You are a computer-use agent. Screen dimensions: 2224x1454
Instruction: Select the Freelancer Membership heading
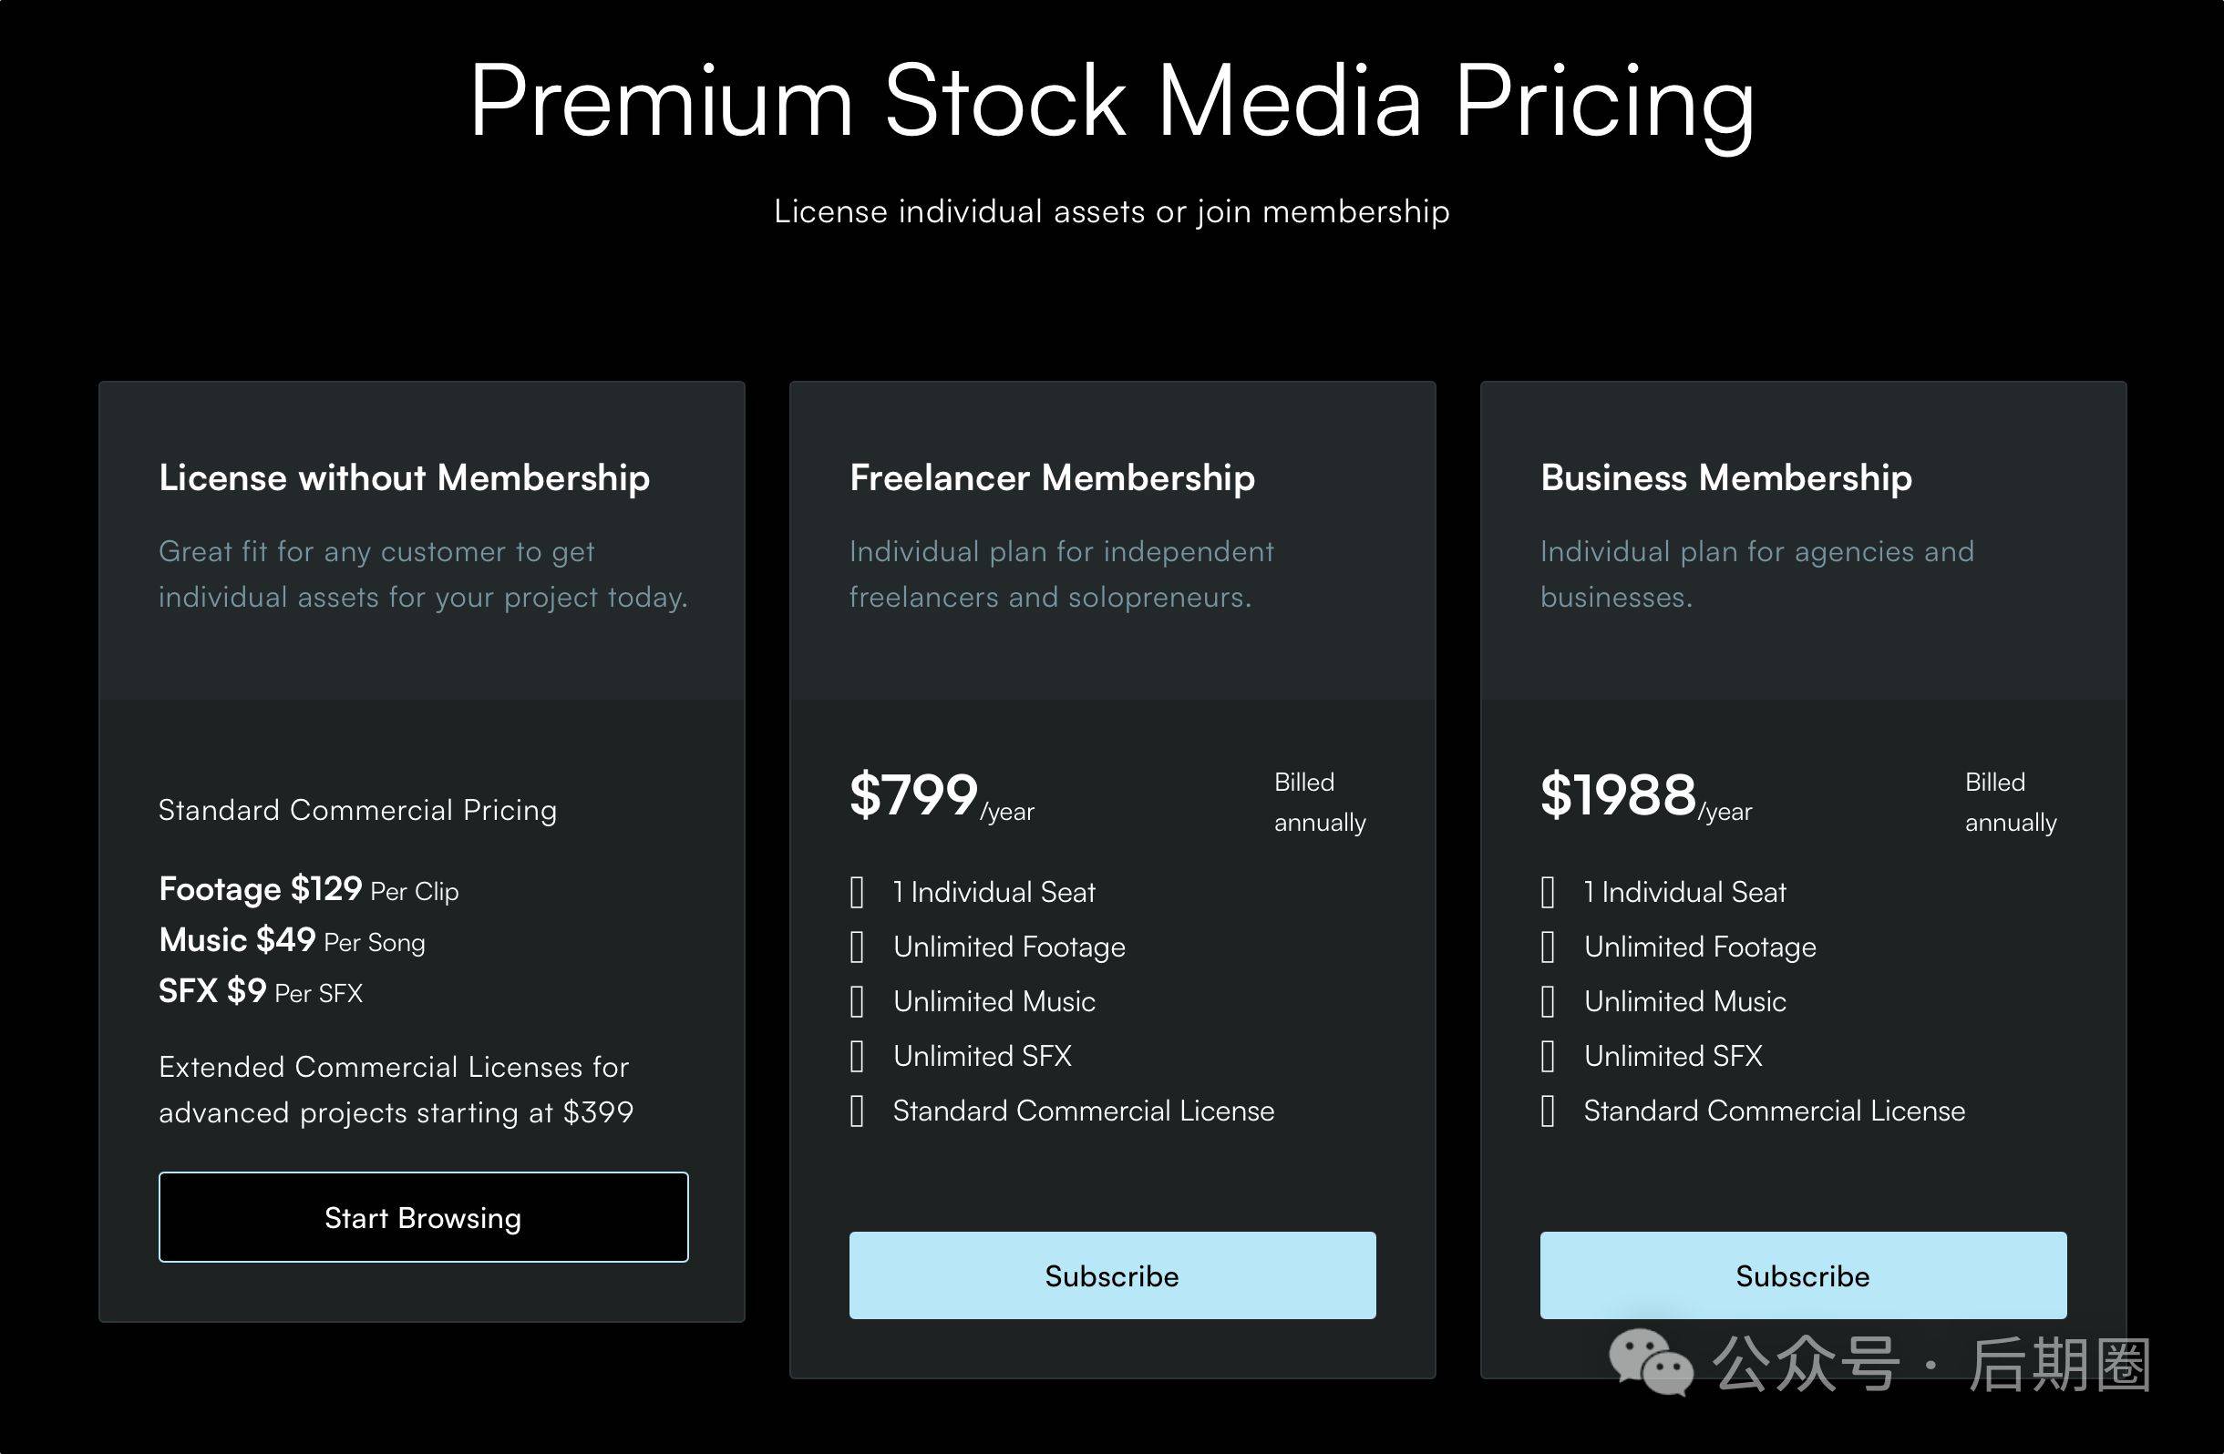1052,478
